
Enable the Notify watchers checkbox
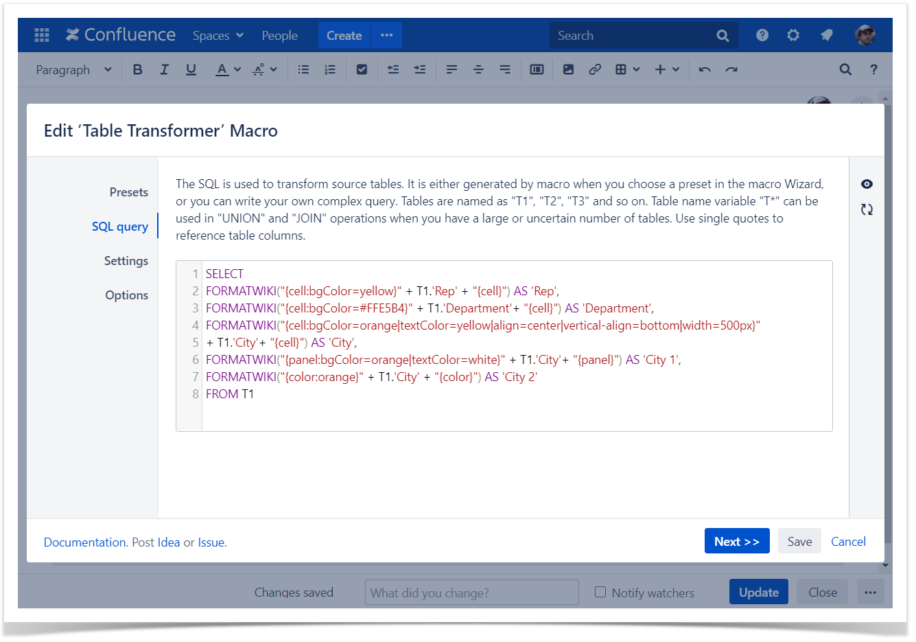[x=600, y=592]
